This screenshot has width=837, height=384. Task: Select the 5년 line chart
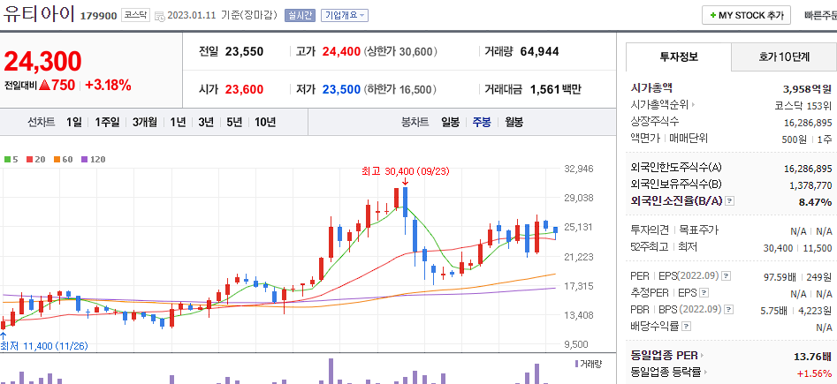234,122
